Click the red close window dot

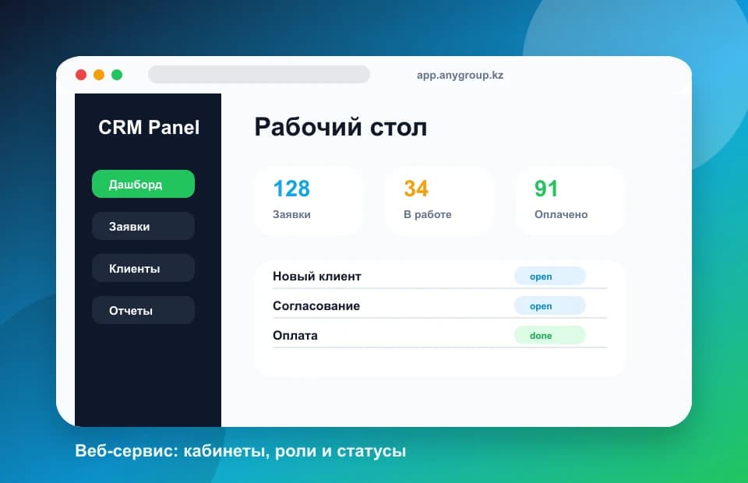coord(81,75)
